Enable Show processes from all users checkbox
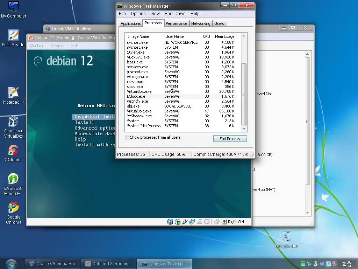 tap(127, 137)
